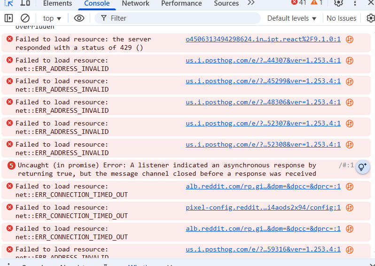Screen dimensions: 375x266
Task: Open posthog link ending 52307&ver=1.253.4:1
Action: pos(263,123)
